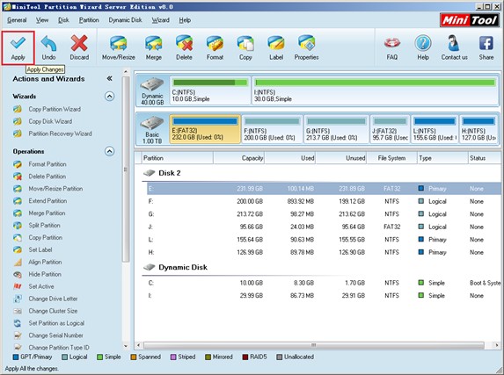Choose Change Cluster Size operation
The width and height of the screenshot is (504, 375).
coord(53,311)
